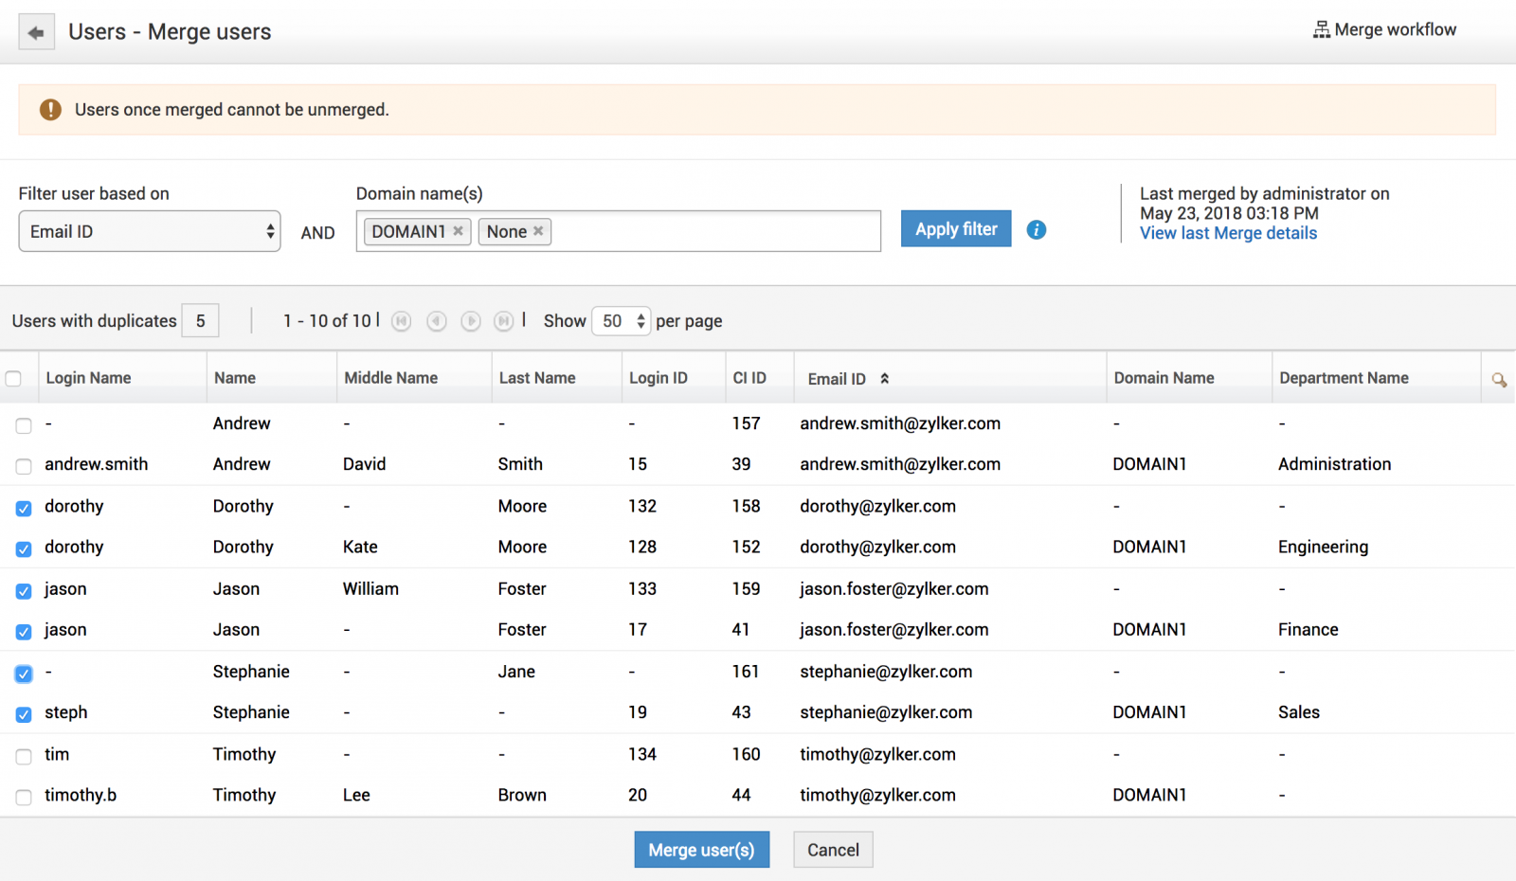Image resolution: width=1516 pixels, height=881 pixels.
Task: Go to the first page
Action: pos(402,321)
